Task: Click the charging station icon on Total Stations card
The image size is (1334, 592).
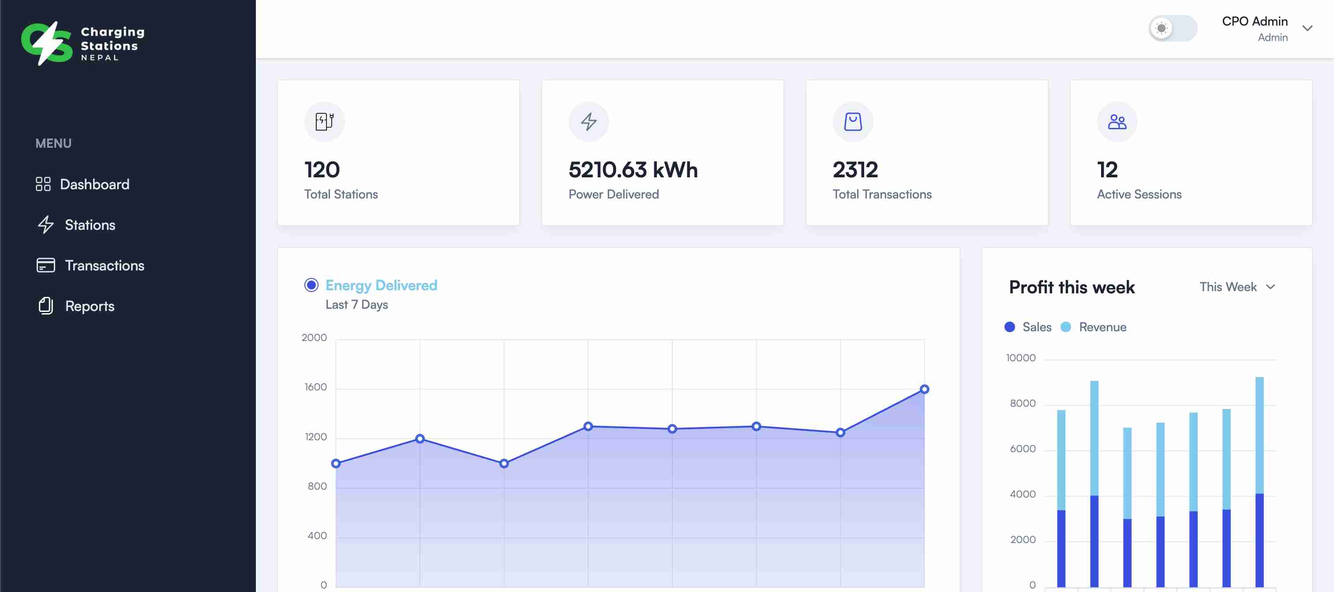Action: (x=324, y=122)
